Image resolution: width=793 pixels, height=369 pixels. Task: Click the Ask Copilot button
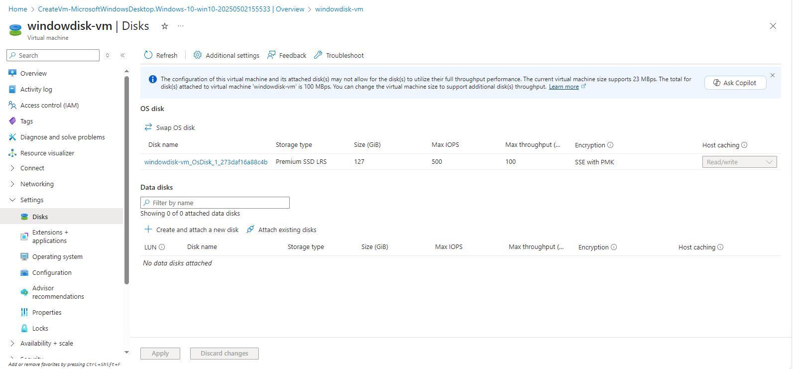(x=735, y=83)
